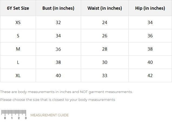Click bust value 32 for XS
The height and width of the screenshot is (122, 172).
(x=58, y=22)
